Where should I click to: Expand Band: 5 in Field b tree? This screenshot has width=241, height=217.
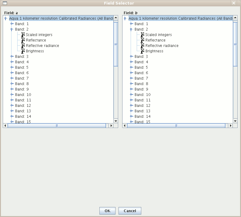point(131,67)
